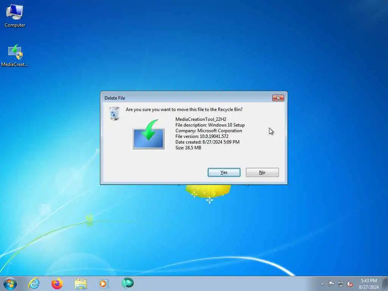Open the clock showing 5:43 PM
Screen dimensions: 388x291
(369, 284)
